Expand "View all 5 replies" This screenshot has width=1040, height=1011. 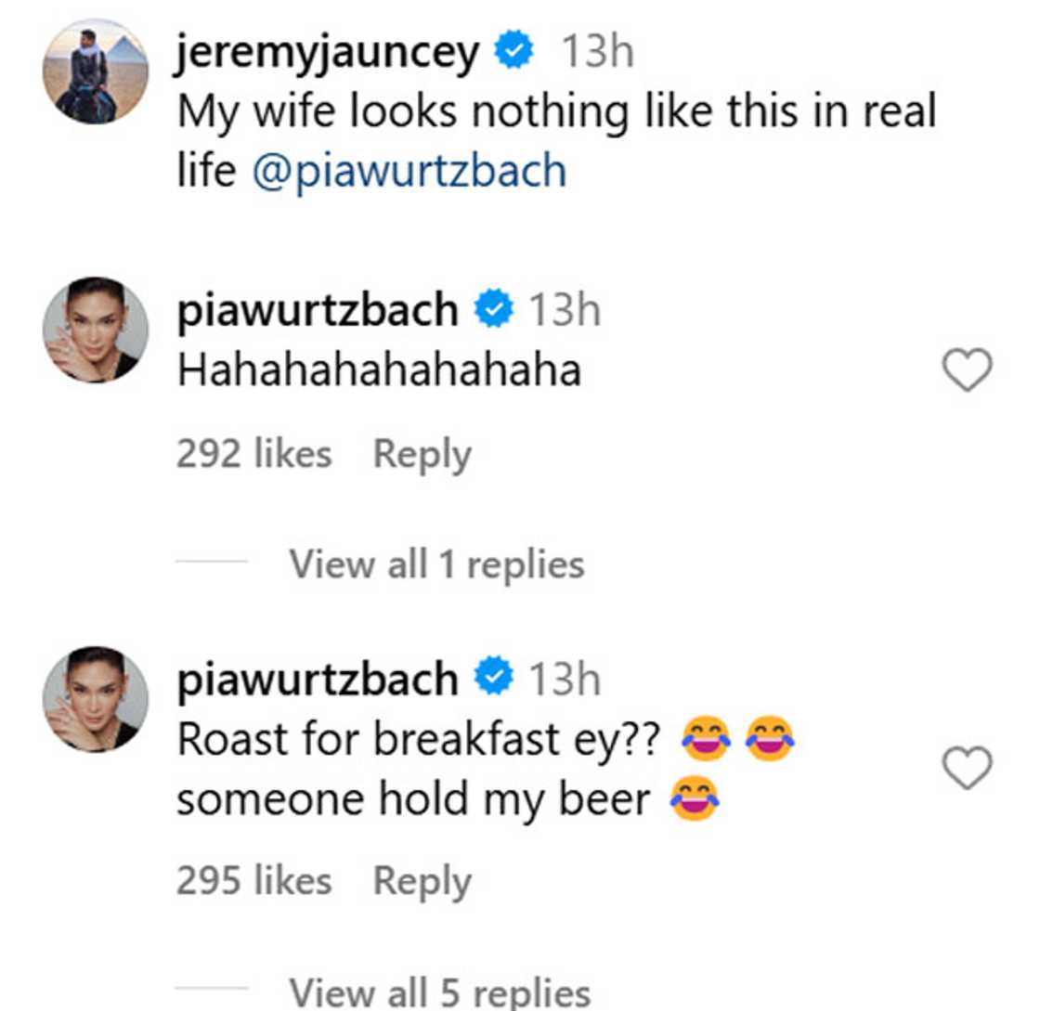438,992
